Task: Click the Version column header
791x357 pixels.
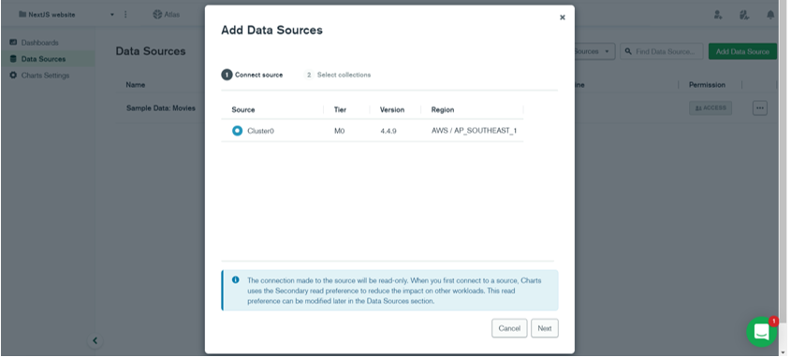Action: click(392, 109)
